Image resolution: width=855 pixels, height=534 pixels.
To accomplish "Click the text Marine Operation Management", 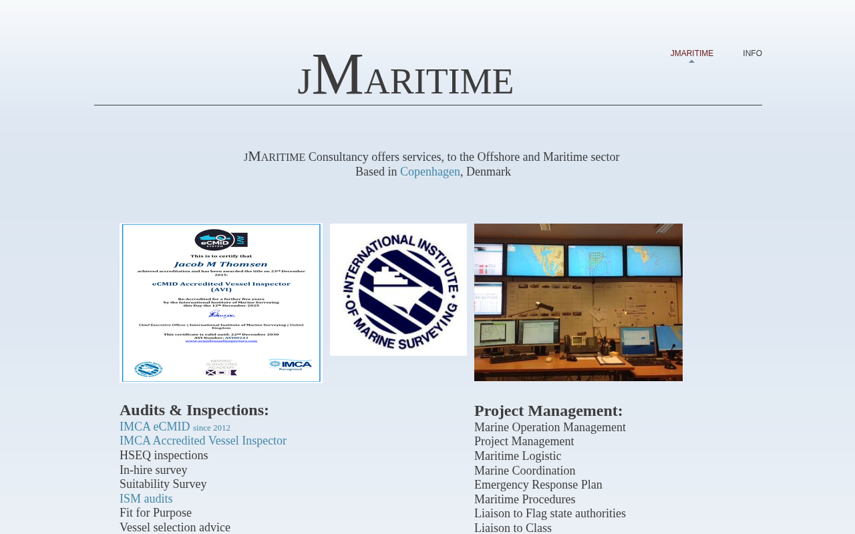I will (550, 427).
